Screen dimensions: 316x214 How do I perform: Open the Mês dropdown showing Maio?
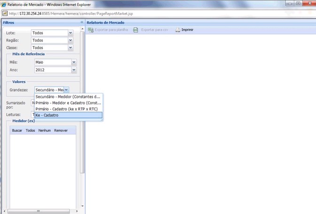(74, 62)
